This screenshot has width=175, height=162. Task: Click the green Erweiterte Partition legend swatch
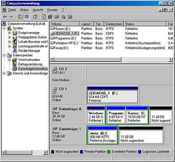(x=109, y=152)
